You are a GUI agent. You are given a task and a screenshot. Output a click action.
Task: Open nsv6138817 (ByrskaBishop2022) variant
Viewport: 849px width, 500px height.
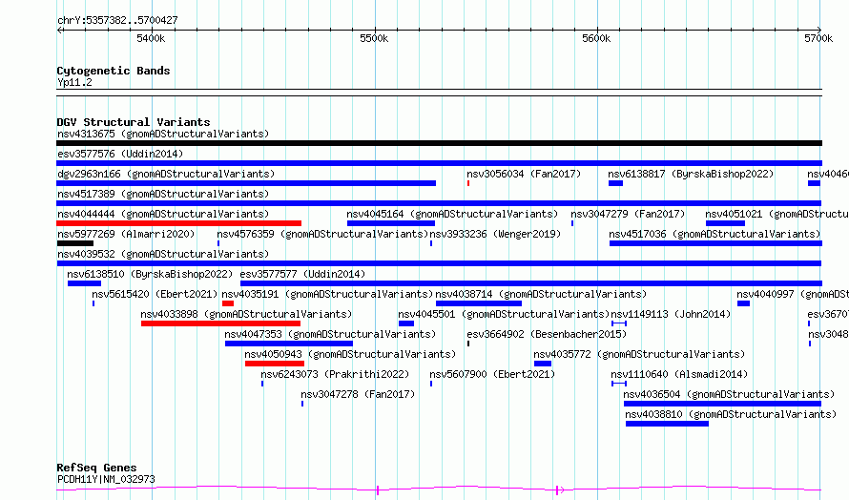691,174
